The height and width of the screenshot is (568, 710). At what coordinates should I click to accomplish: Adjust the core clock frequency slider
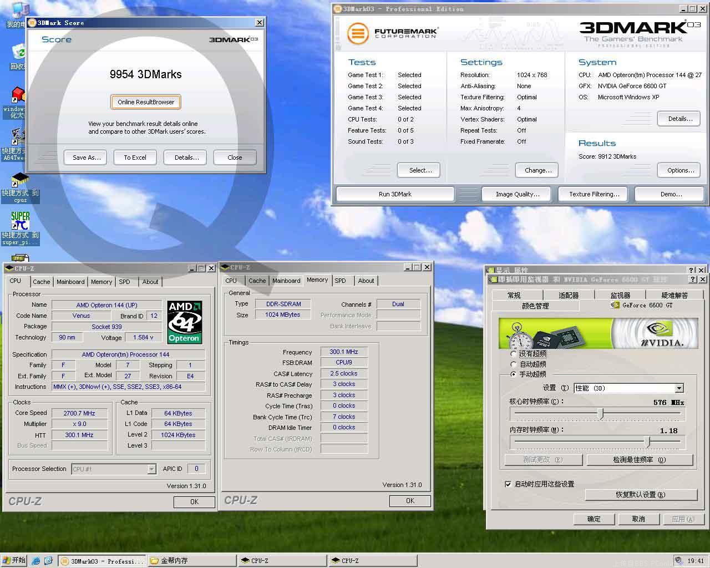tap(600, 413)
